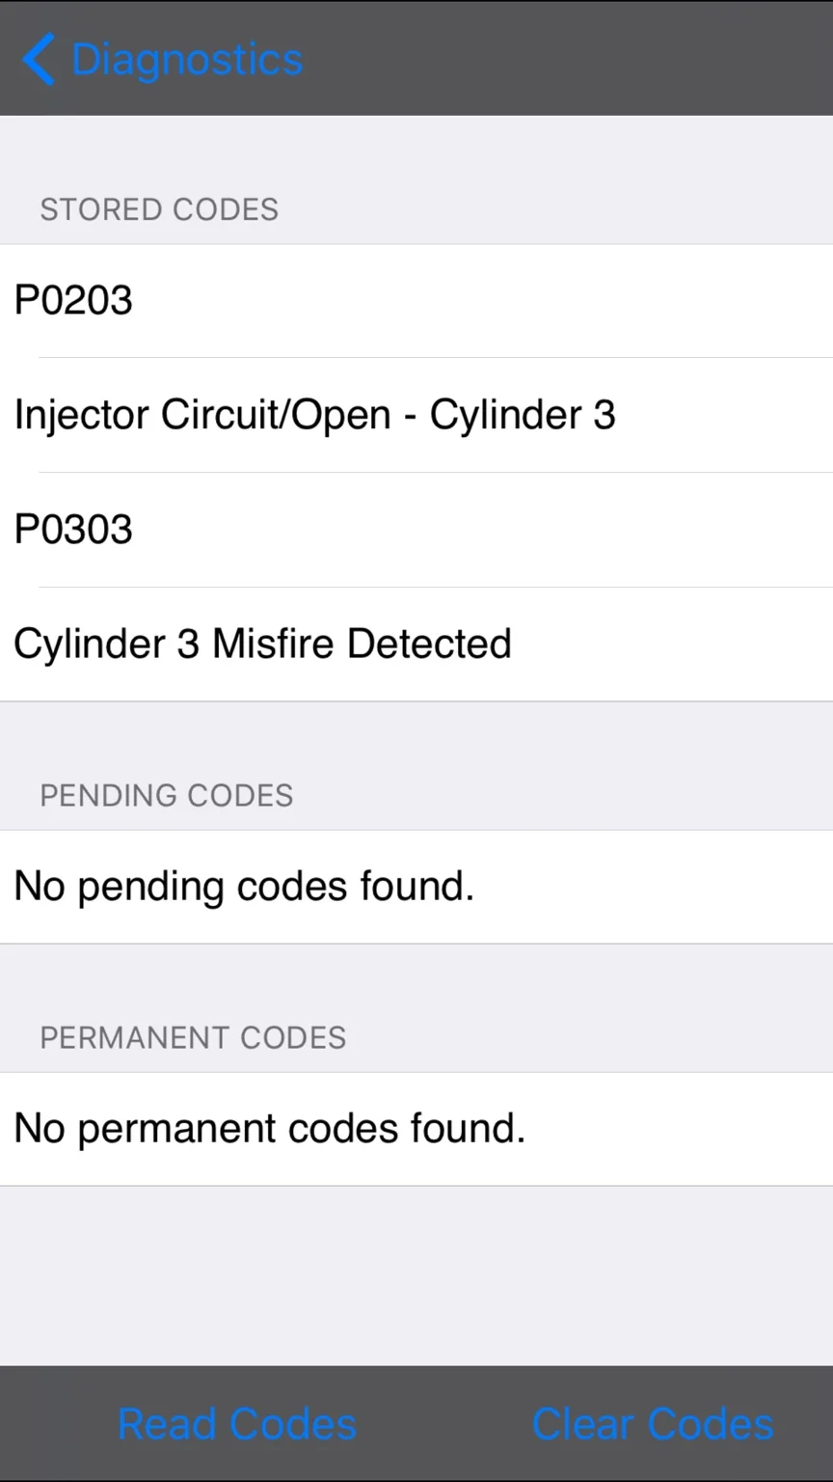Click the empty gray area below the permanent codes row
The height and width of the screenshot is (1482, 833).
pyautogui.click(x=416, y=1276)
